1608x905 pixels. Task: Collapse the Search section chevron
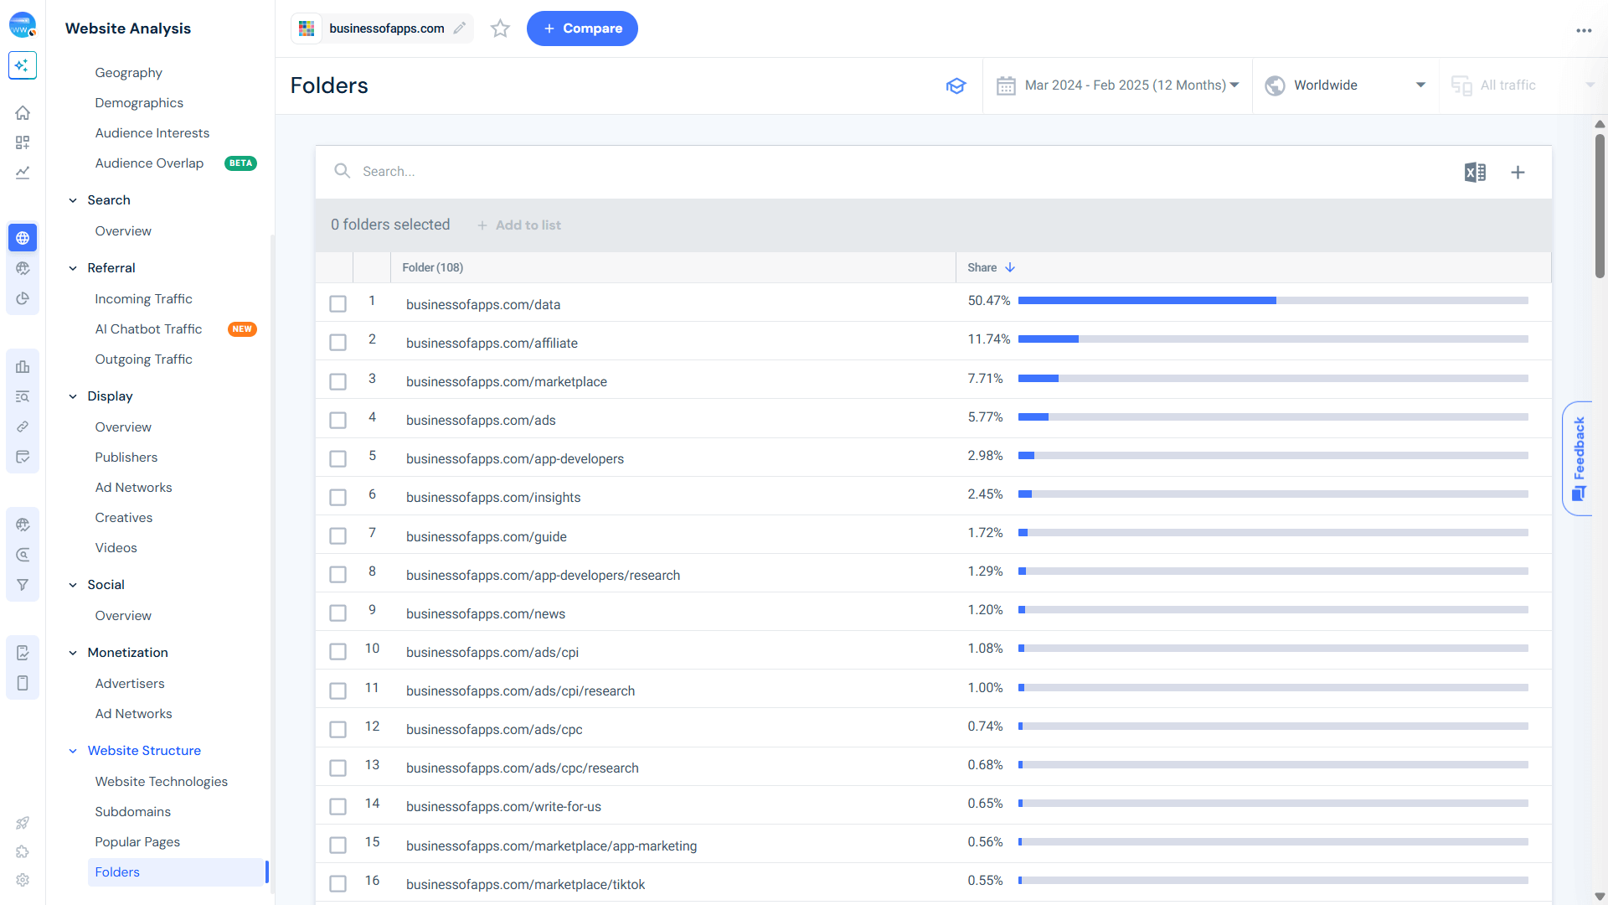click(x=73, y=200)
